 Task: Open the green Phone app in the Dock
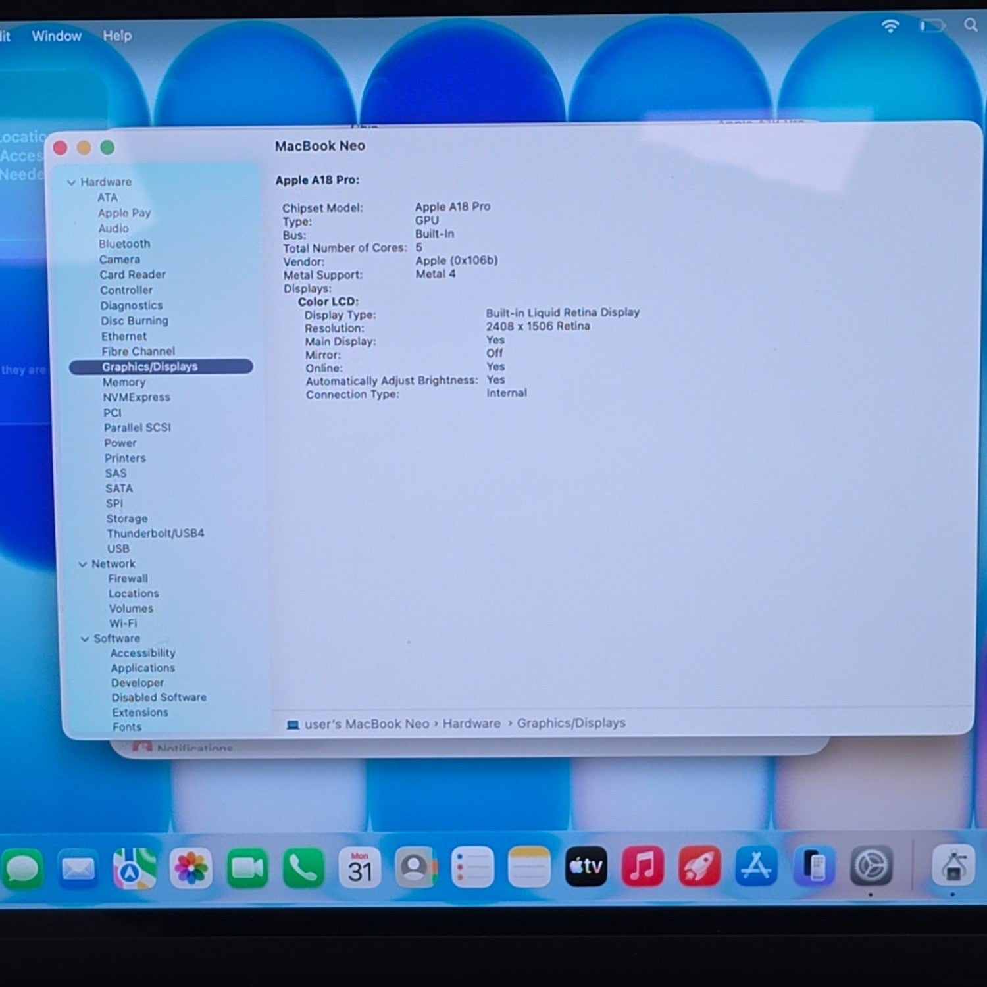[303, 869]
